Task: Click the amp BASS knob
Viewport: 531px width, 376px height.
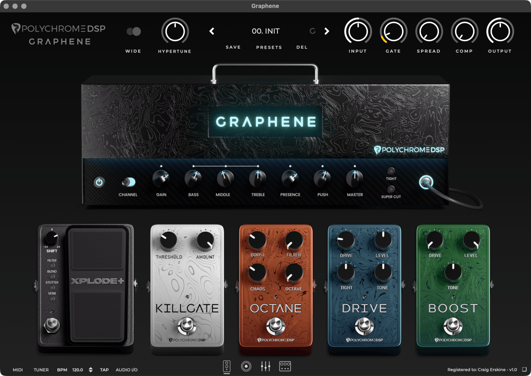Action: pyautogui.click(x=193, y=179)
